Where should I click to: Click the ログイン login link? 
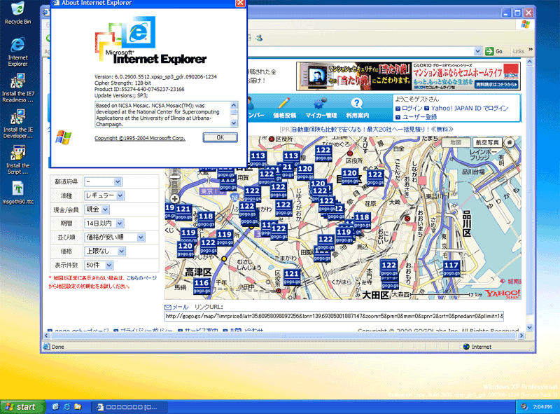(x=412, y=109)
